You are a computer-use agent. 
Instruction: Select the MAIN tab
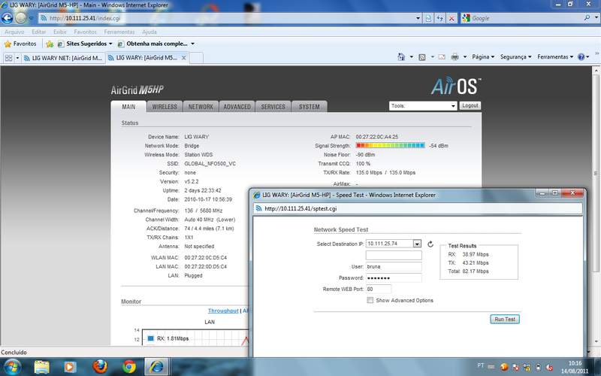pyautogui.click(x=128, y=107)
